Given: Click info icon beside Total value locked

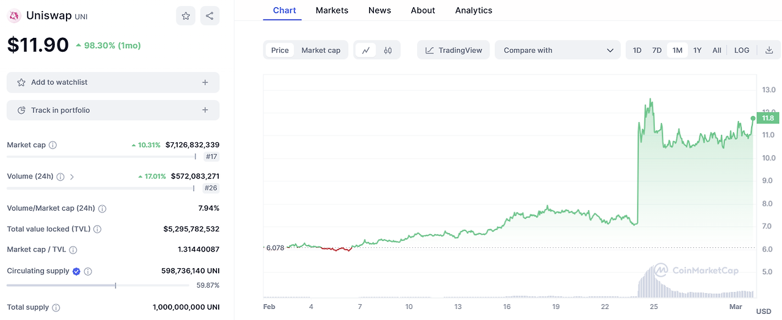Looking at the screenshot, I should (97, 230).
